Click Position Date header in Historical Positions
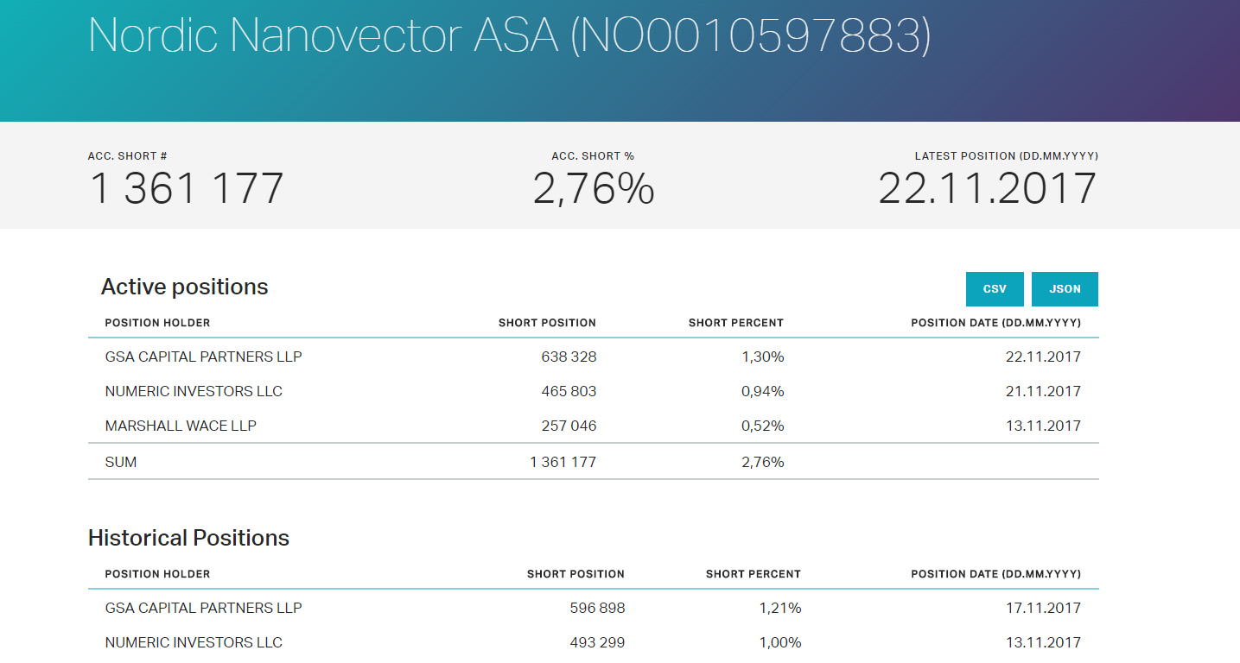The width and height of the screenshot is (1240, 663). click(x=995, y=574)
